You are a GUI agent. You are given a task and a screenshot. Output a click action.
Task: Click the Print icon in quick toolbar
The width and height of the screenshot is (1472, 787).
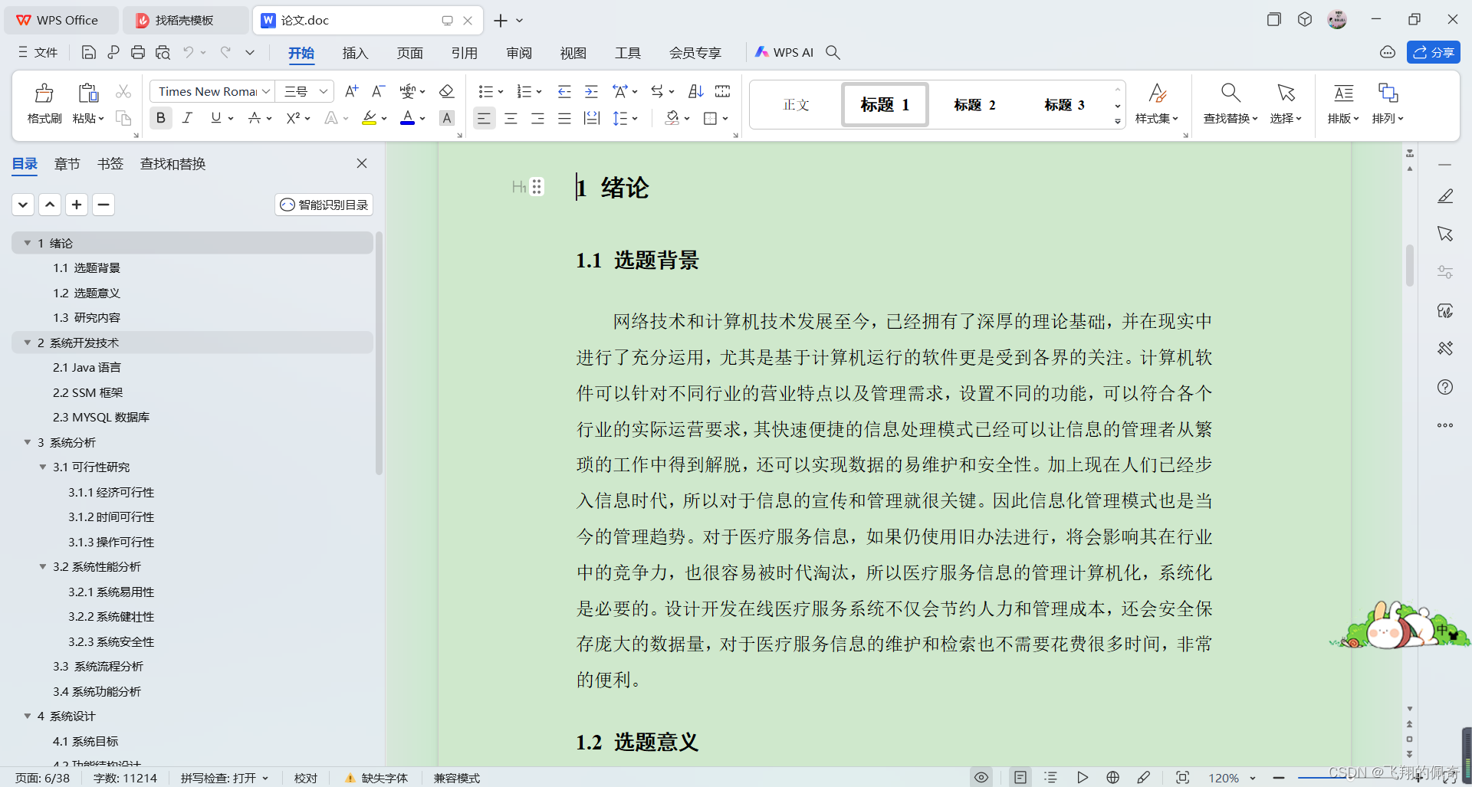pos(138,52)
